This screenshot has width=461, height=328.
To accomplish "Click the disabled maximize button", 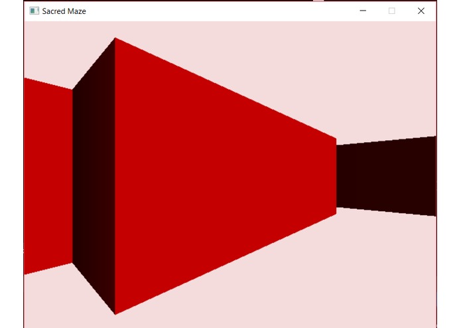I will [x=391, y=11].
